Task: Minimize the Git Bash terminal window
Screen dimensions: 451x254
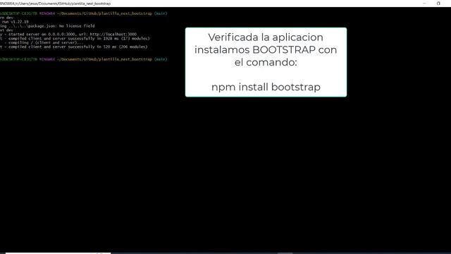Action: (x=424, y=4)
